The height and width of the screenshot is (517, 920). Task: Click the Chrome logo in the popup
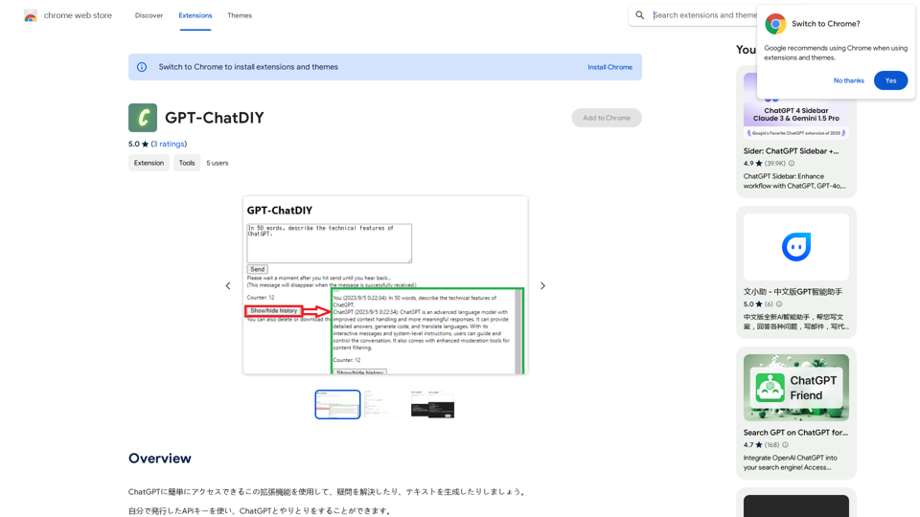pos(775,23)
